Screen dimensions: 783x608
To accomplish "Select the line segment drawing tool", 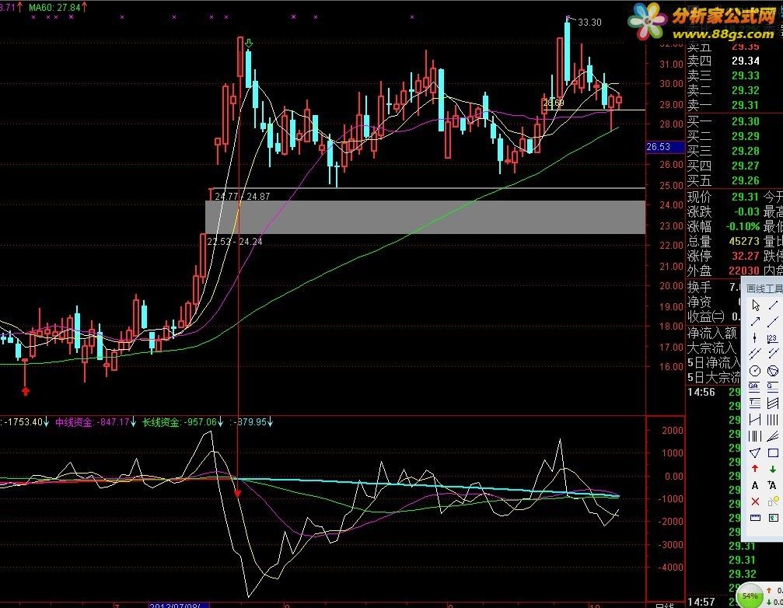I will coord(773,305).
